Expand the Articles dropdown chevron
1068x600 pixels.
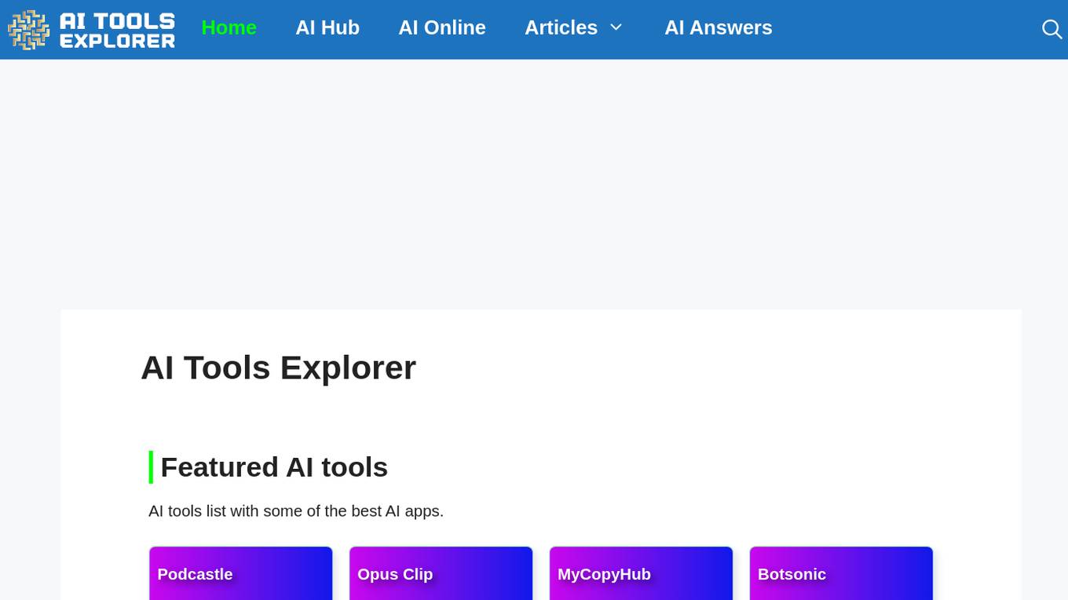[x=616, y=27]
